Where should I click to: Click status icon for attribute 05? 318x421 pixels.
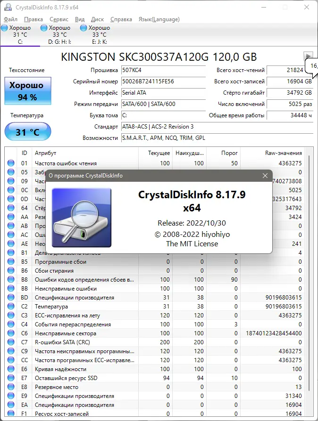(11, 172)
